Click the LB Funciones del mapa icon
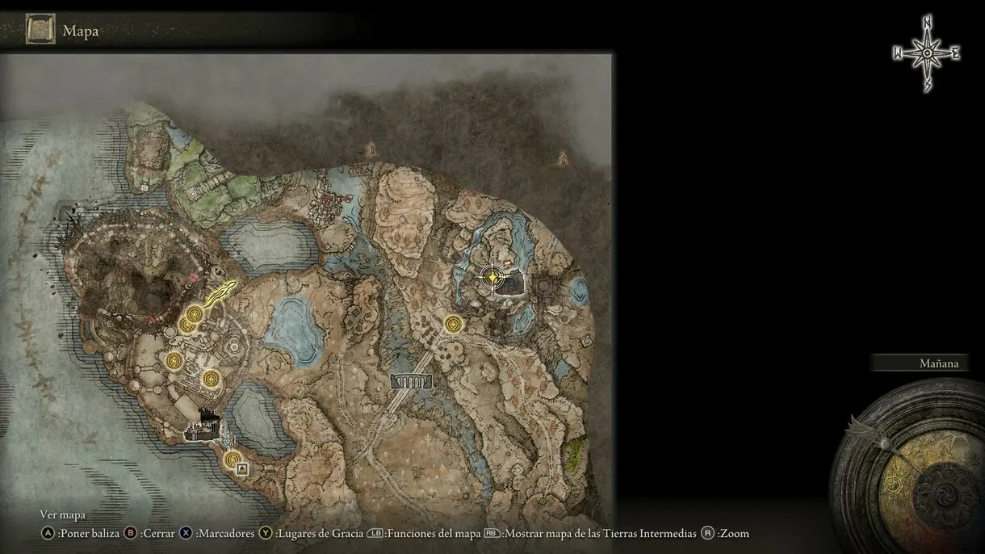The height and width of the screenshot is (554, 985). click(375, 533)
